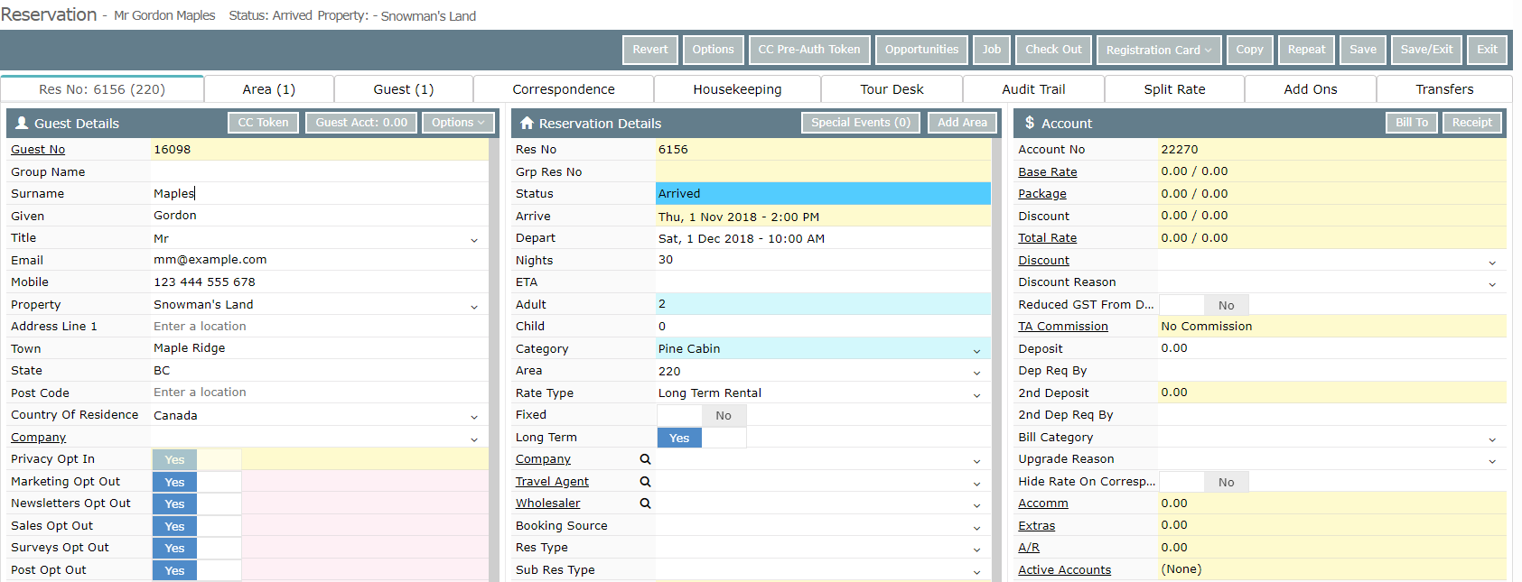The image size is (1522, 582).
Task: Toggle the Fixed rate switch
Action: point(702,415)
